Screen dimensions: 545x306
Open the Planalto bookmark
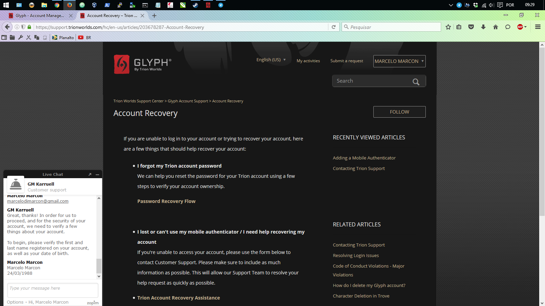click(x=63, y=37)
